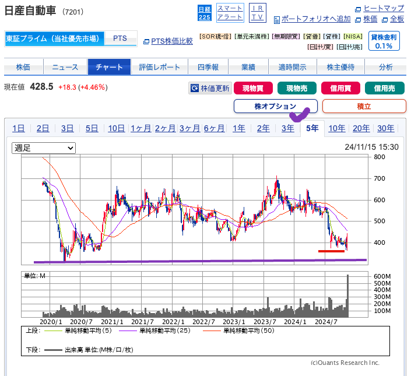Select the 1年 chart period
Image resolution: width=411 pixels, height=376 pixels.
[239, 128]
